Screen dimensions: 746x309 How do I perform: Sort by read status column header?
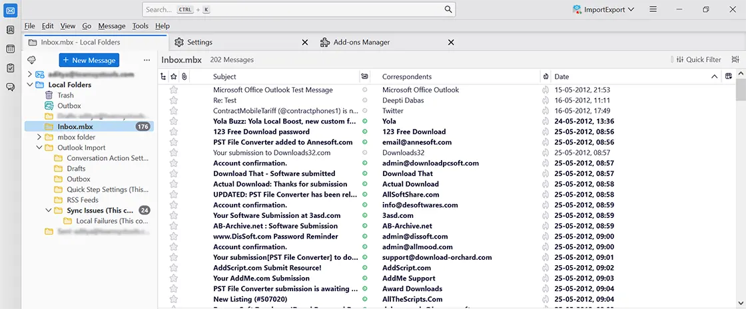tap(364, 76)
